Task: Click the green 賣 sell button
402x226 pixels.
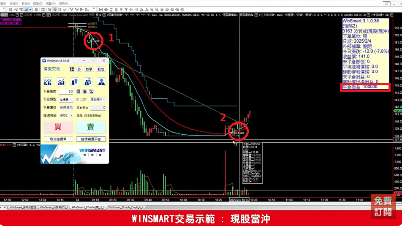Action: click(91, 127)
